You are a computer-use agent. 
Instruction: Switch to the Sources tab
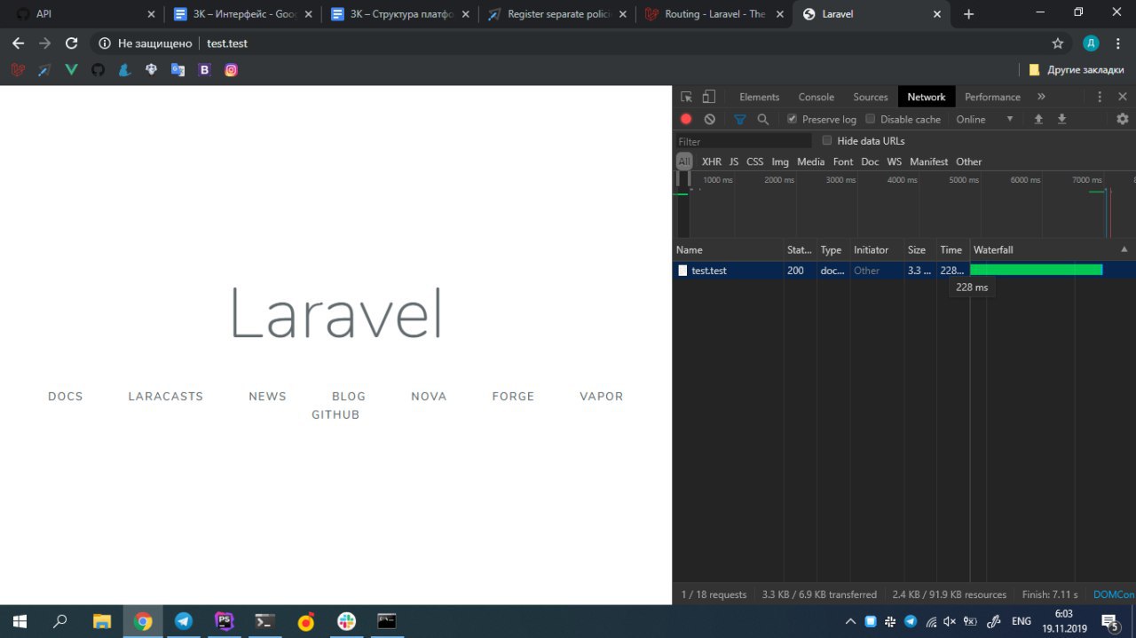(870, 97)
